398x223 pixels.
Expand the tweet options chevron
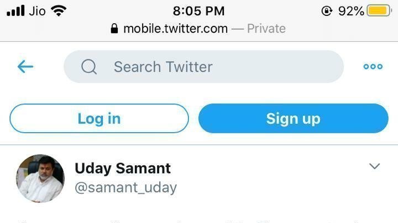tap(375, 166)
